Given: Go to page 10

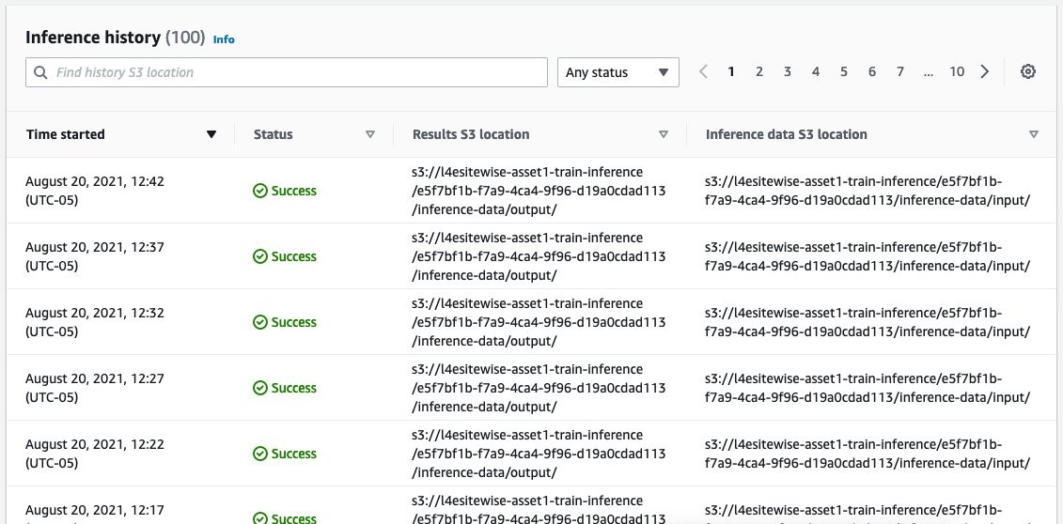Looking at the screenshot, I should [x=957, y=71].
